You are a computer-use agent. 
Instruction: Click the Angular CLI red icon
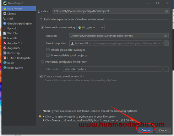(x=5, y=43)
